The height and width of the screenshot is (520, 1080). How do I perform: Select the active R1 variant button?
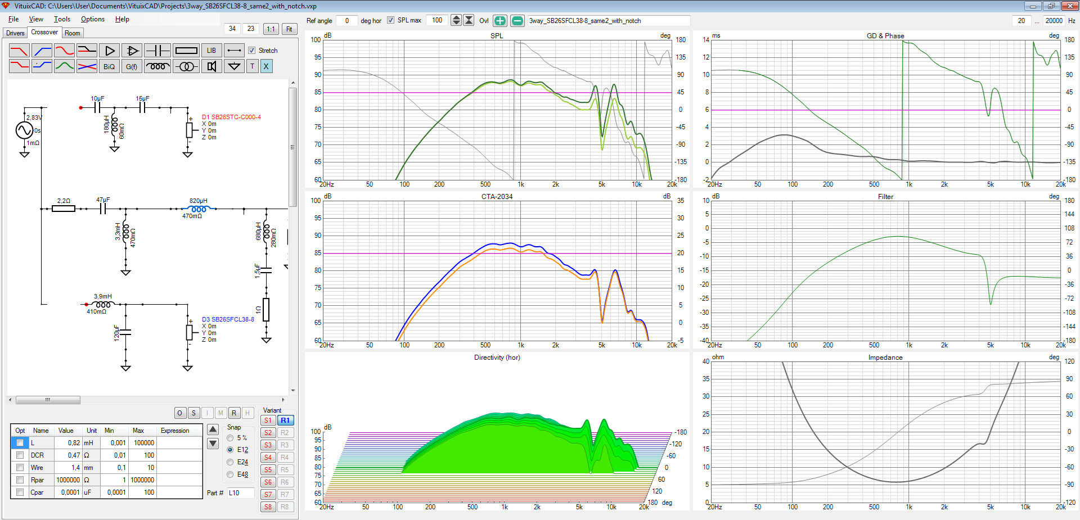pyautogui.click(x=285, y=420)
